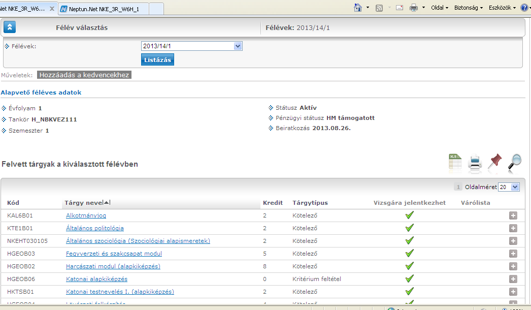
Task: Open RSS feeds dropdown arrow
Action: [x=389, y=8]
